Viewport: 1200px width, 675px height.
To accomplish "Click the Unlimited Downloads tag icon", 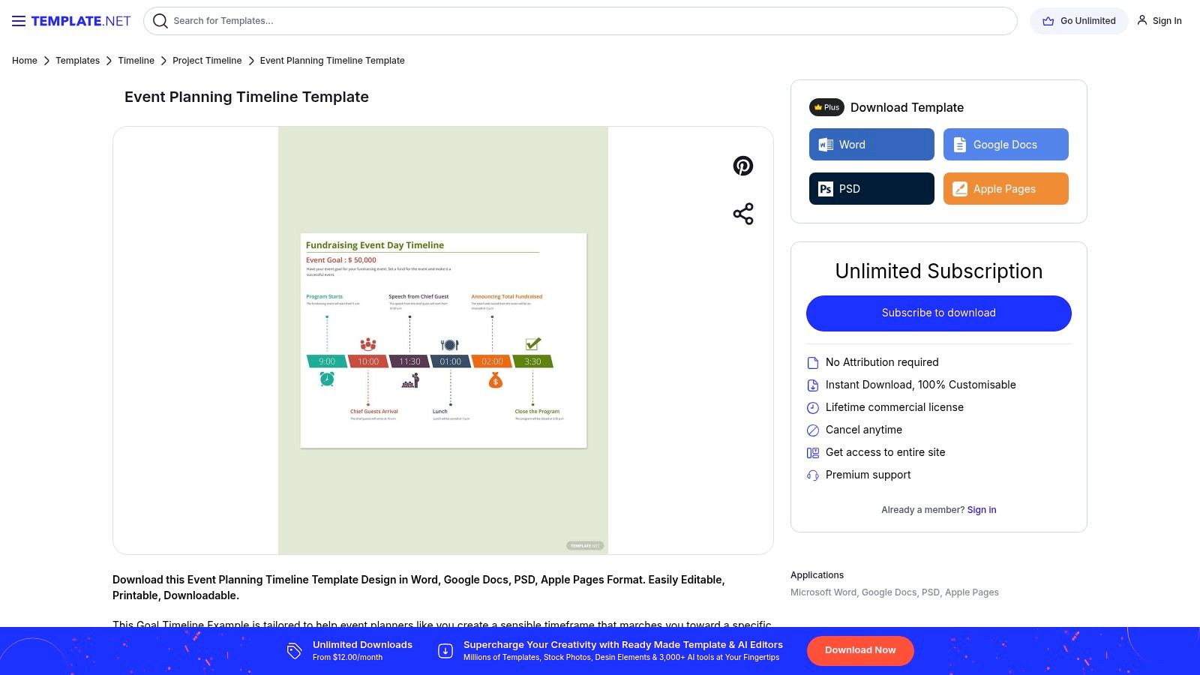I will coord(294,650).
